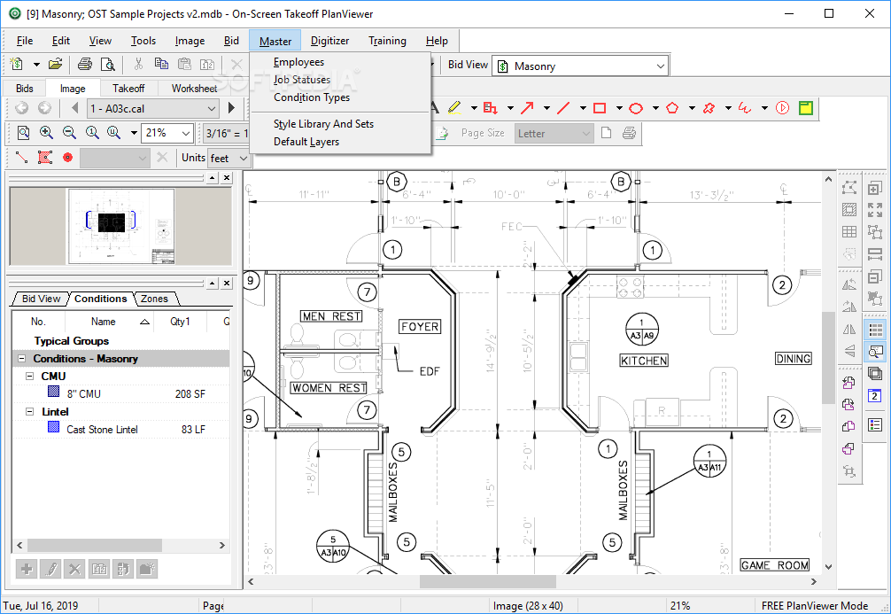Open the dropdown arrow next to Highlighter
Screen dimensions: 891x614
pos(474,107)
